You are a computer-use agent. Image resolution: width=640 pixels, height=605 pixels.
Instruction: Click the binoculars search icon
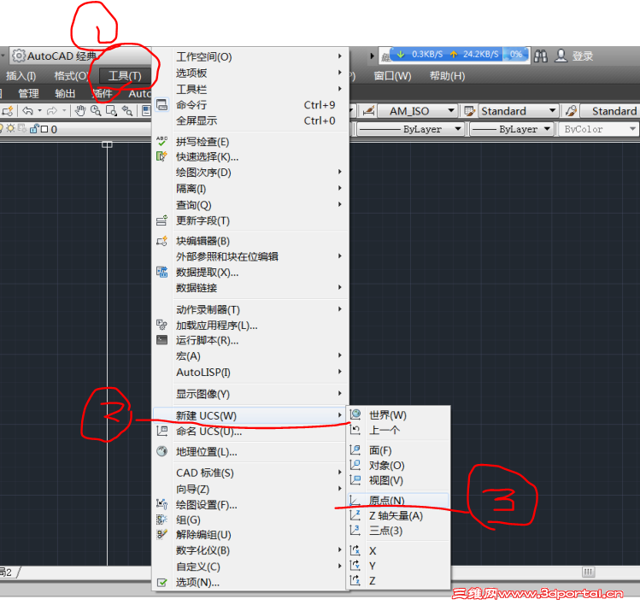(541, 56)
